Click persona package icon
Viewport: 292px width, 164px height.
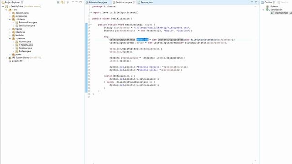coord(13,38)
